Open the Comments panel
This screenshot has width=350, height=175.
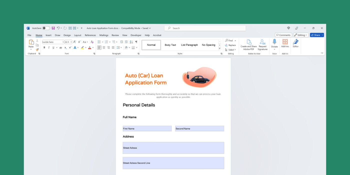point(283,35)
